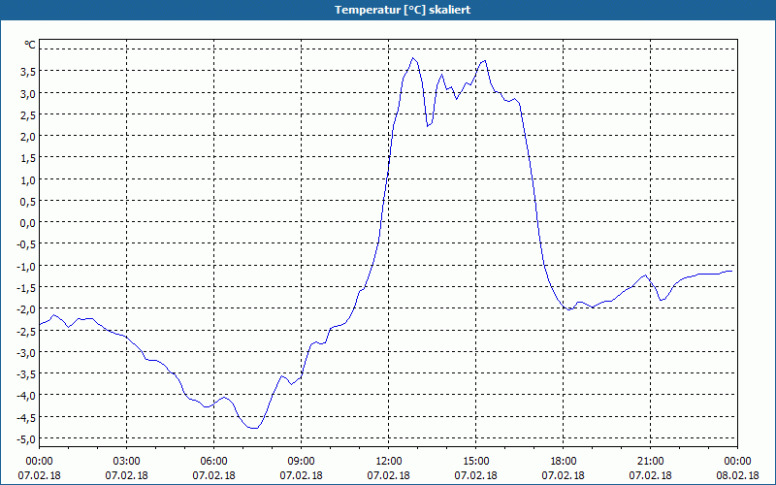Click the 2,0 y-axis label
This screenshot has width=776, height=485.
coord(29,136)
